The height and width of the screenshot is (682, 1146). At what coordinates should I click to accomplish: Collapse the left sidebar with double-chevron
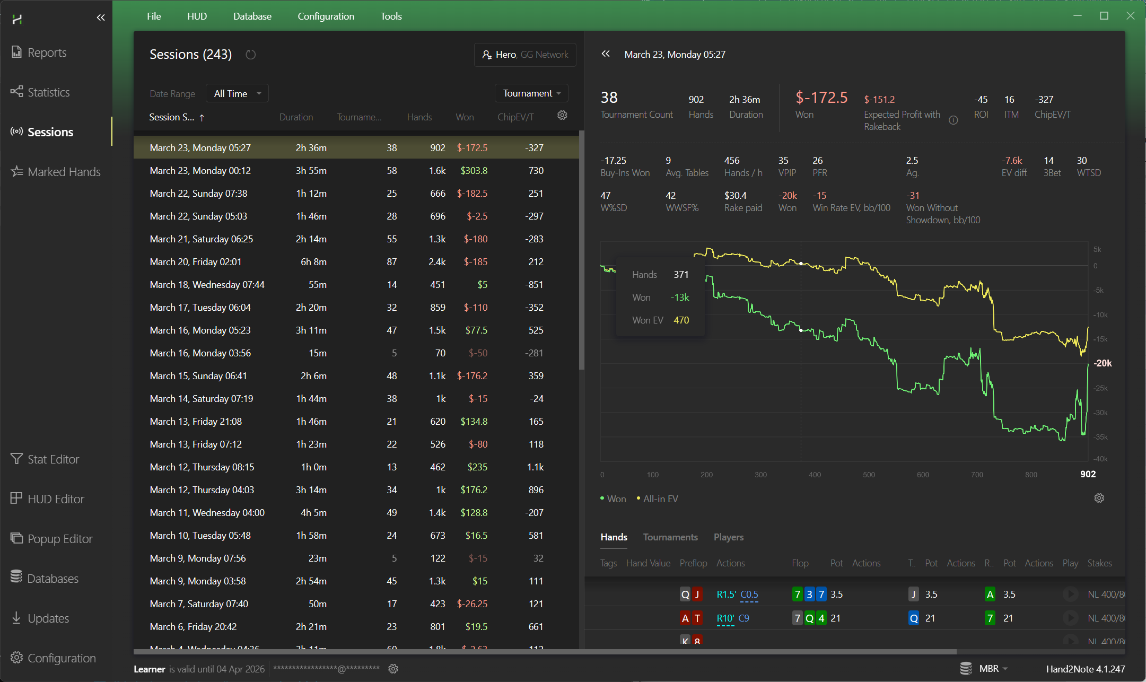click(x=101, y=18)
